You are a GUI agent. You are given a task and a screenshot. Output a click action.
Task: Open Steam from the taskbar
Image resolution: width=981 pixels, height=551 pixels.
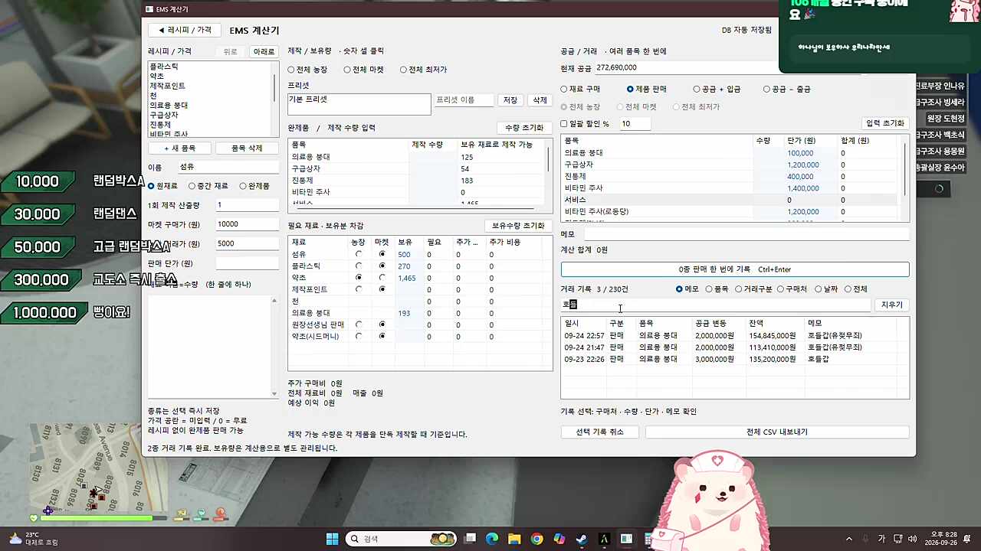[582, 539]
